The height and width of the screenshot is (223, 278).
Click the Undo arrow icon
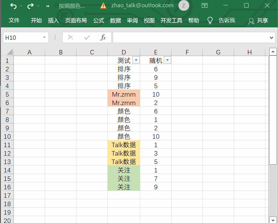(x=13, y=6)
